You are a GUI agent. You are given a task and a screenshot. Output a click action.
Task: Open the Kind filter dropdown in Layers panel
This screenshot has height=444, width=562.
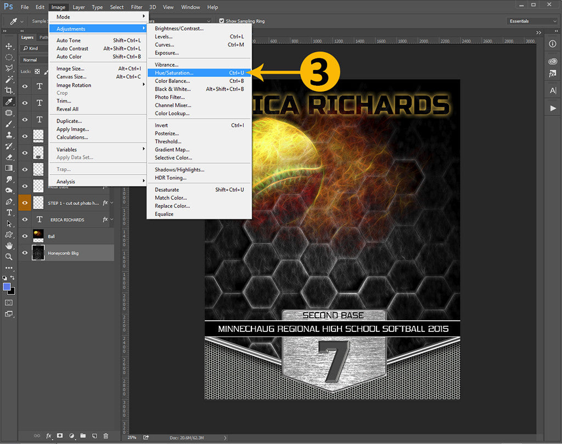click(x=33, y=48)
